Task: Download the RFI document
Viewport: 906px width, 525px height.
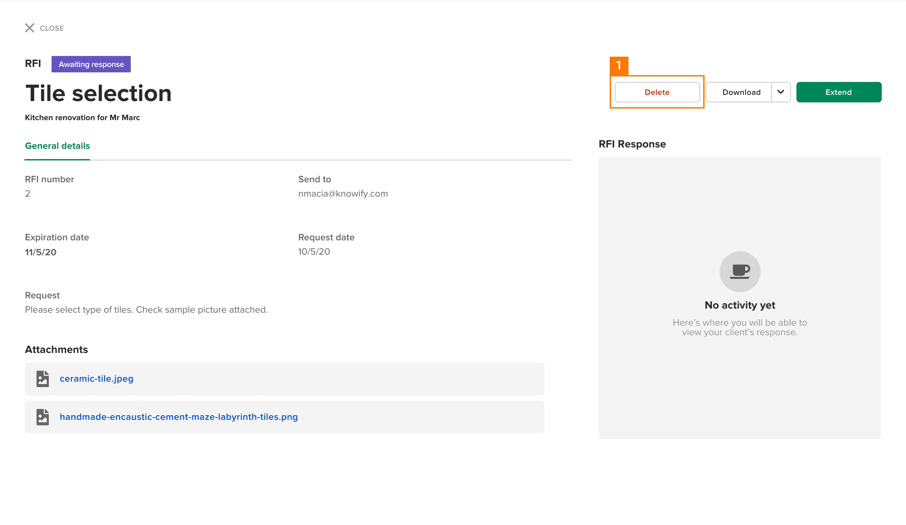Action: [738, 93]
